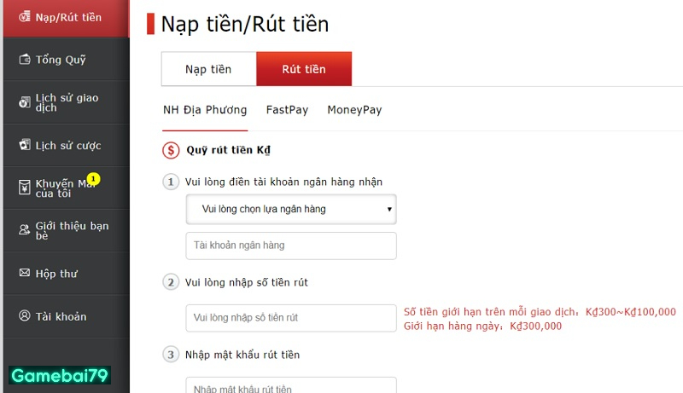Open Lịch sử giao dịch in sidebar
This screenshot has width=683, height=393.
[x=67, y=102]
